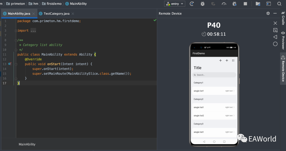The width and height of the screenshot is (286, 151).
Task: Tap the second plus icon in phone app
Action: pos(227,60)
